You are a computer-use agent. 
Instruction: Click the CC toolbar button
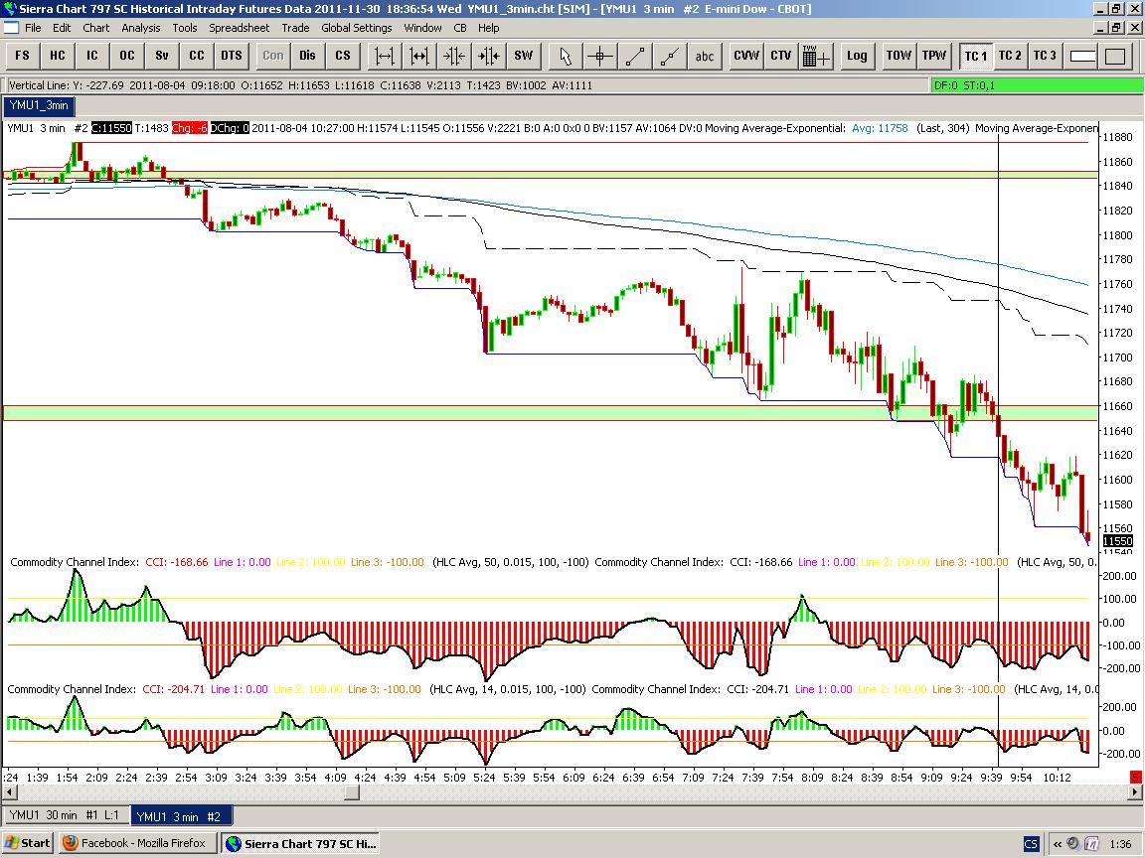pyautogui.click(x=197, y=56)
